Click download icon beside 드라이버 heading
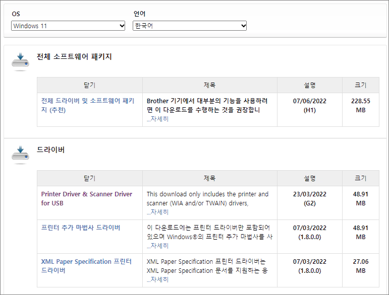Viewport: 389px width, 295px height. [20, 155]
